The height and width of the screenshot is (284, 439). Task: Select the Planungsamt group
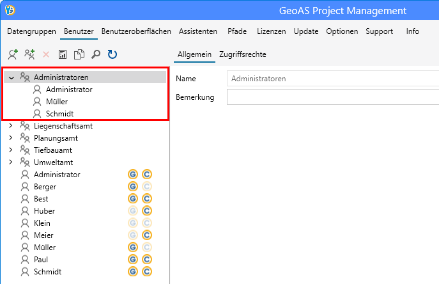[x=57, y=138]
